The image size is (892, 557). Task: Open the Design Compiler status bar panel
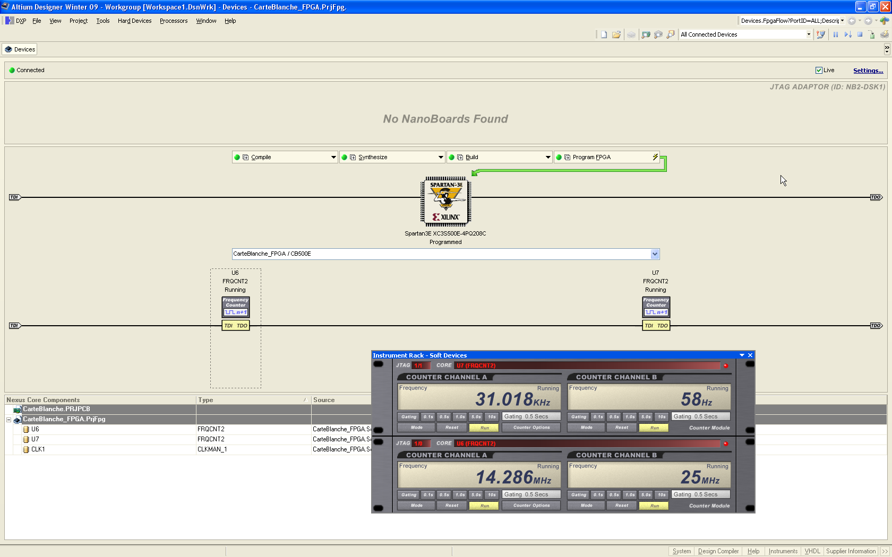click(x=718, y=551)
